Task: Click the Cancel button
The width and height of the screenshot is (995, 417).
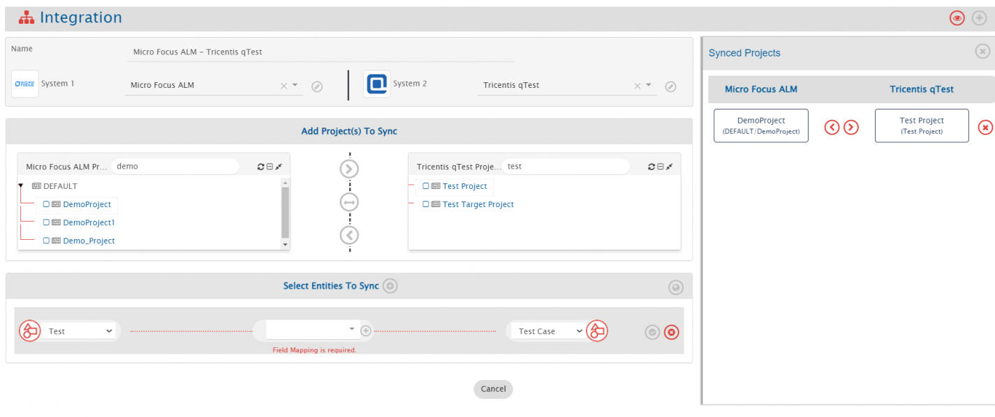Action: click(x=493, y=389)
